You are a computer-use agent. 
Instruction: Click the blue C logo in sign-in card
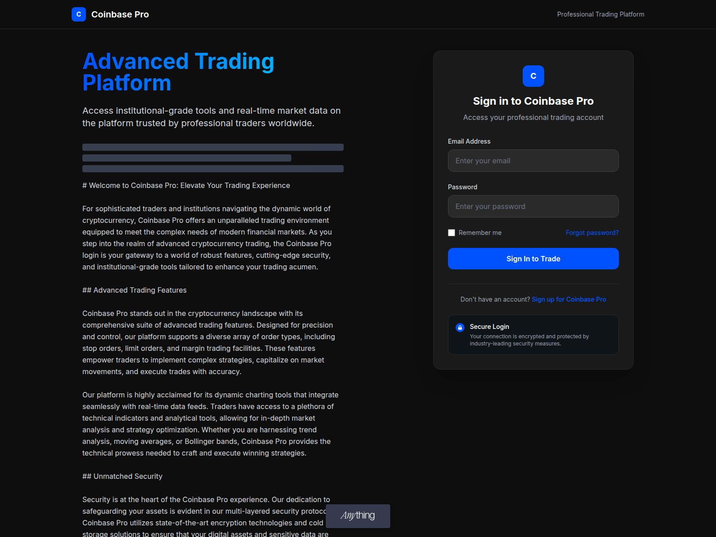[533, 76]
